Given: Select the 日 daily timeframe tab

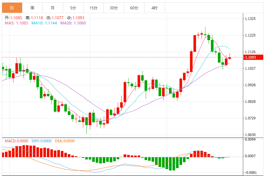Looking at the screenshot, I should pos(12,8).
